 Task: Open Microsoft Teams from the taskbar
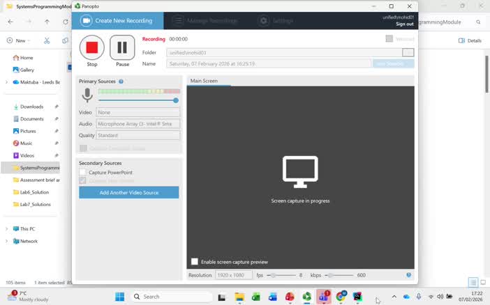pos(323,297)
